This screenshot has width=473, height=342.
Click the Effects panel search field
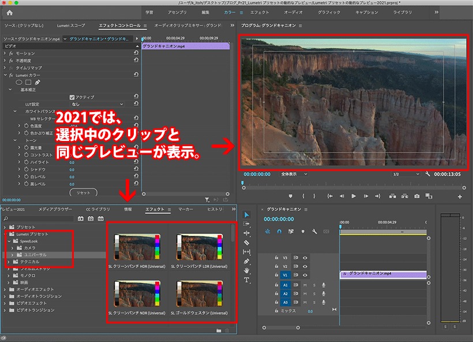point(38,218)
